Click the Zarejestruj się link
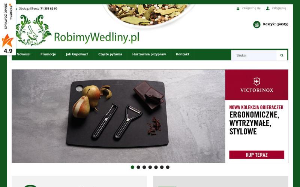 [x=251, y=8]
